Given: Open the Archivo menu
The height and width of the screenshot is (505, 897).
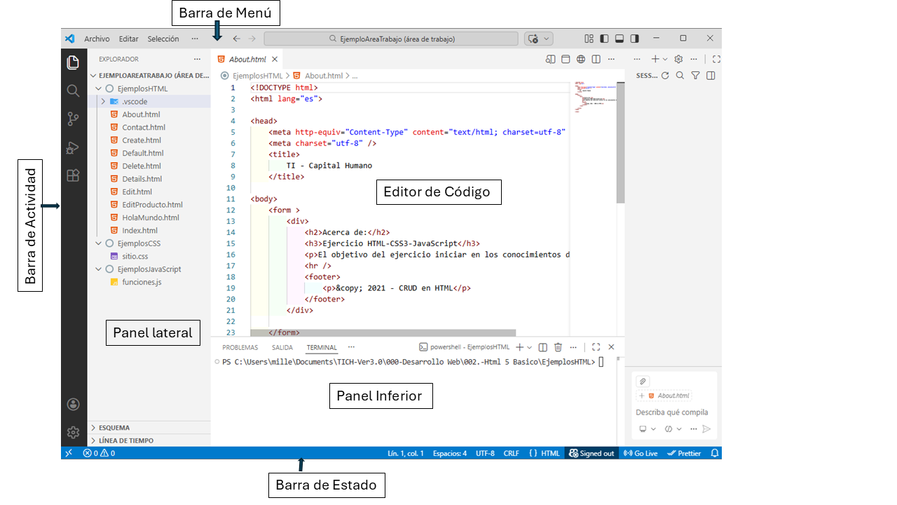Looking at the screenshot, I should click(97, 39).
